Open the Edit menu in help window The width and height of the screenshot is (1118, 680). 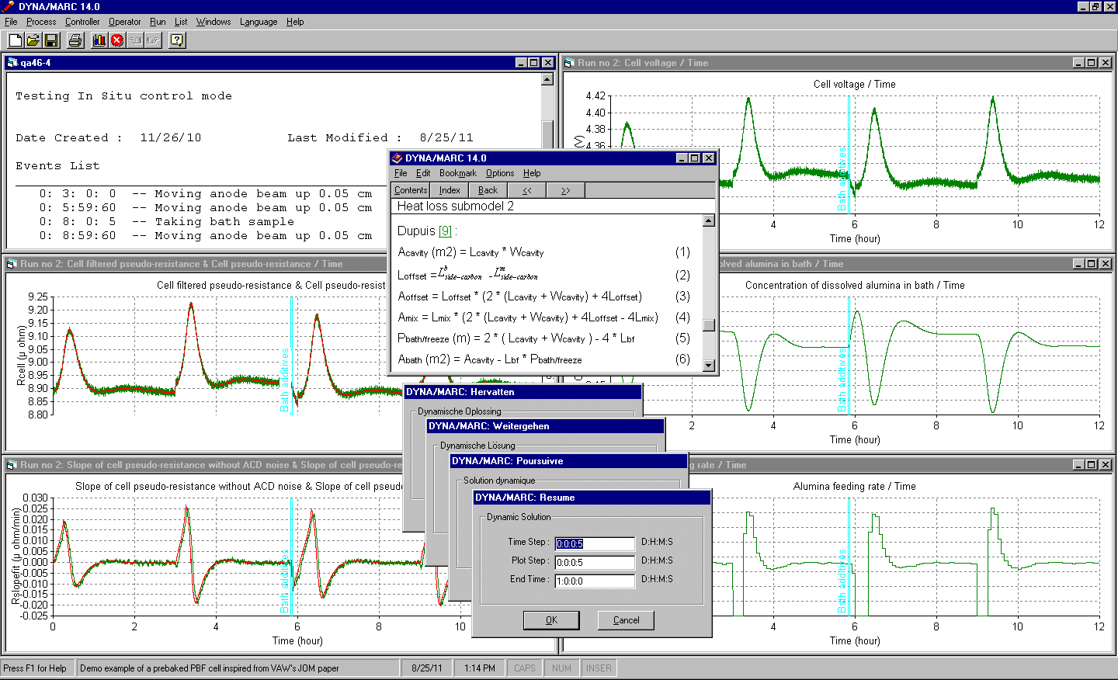(x=423, y=173)
